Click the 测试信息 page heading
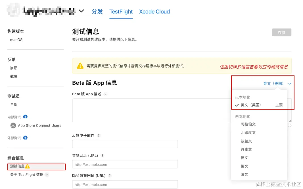This screenshot has height=189, width=303. pyautogui.click(x=85, y=32)
